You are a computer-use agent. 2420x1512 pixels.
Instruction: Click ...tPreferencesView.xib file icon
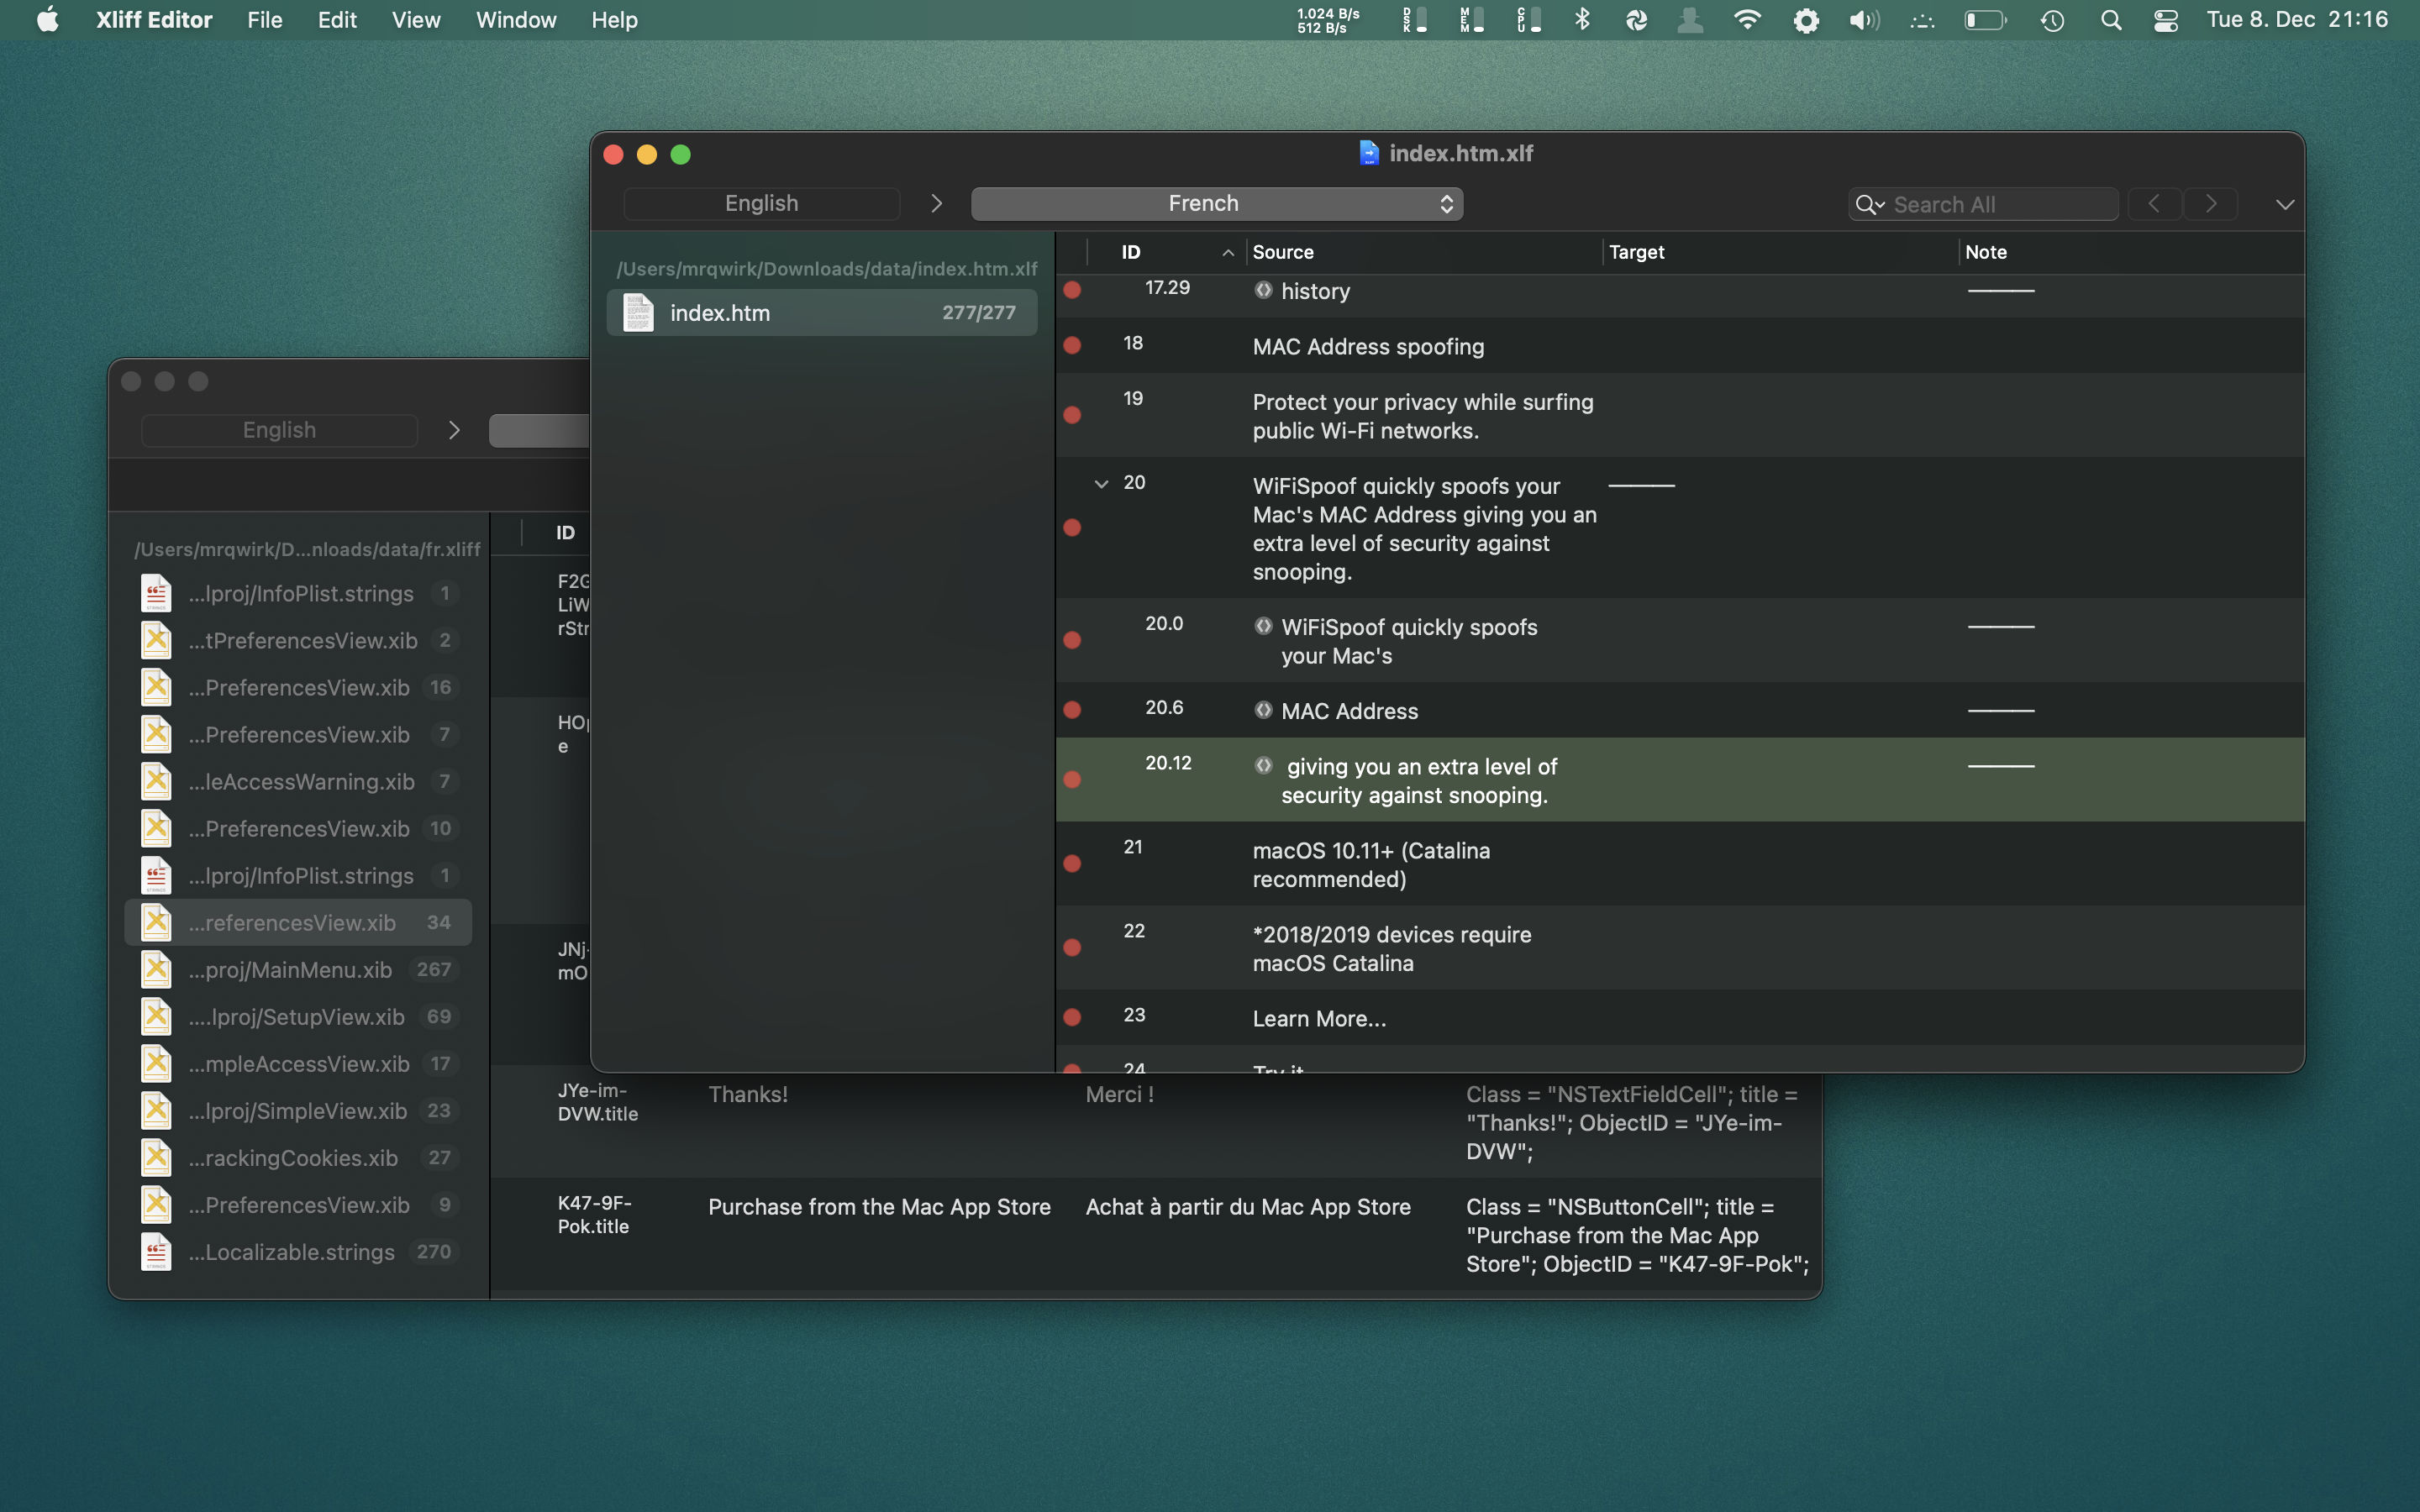156,640
